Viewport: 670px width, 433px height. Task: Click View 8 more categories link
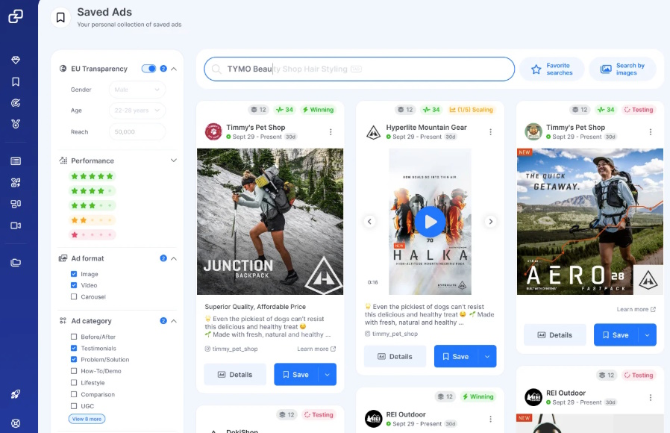87,419
